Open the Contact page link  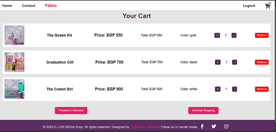pos(28,5)
